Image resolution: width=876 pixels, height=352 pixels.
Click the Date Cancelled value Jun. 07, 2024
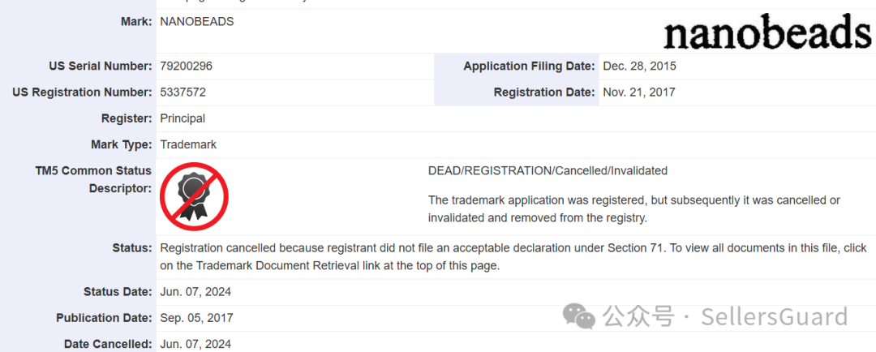click(x=195, y=344)
